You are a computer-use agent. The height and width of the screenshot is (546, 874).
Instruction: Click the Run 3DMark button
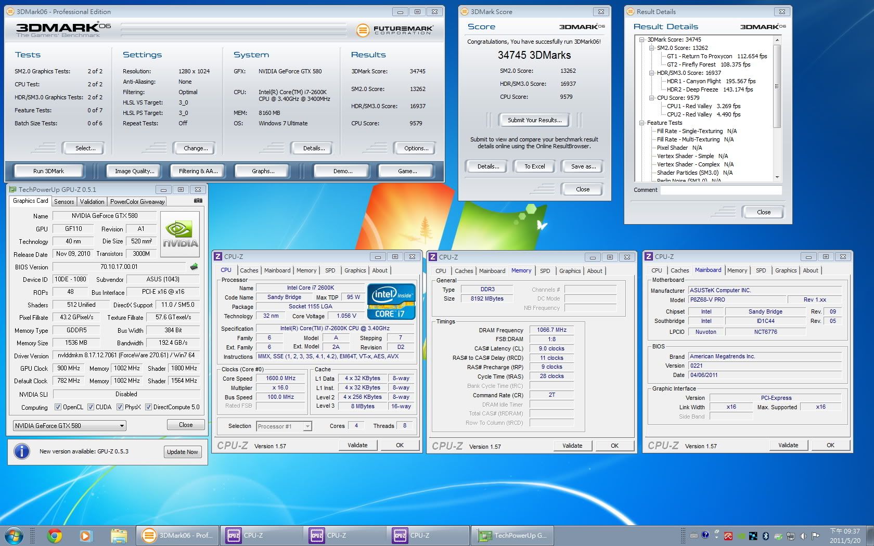coord(48,171)
